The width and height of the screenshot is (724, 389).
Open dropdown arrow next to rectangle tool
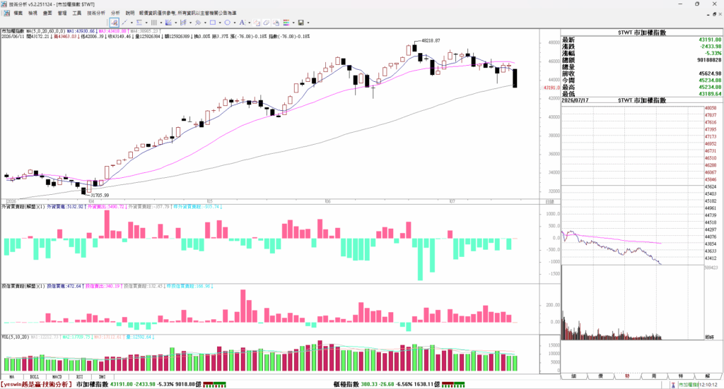(x=220, y=23)
